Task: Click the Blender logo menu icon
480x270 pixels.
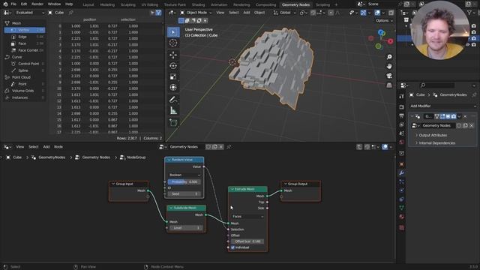Action: tap(5, 4)
